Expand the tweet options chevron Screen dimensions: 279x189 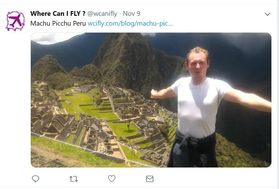pos(268,14)
